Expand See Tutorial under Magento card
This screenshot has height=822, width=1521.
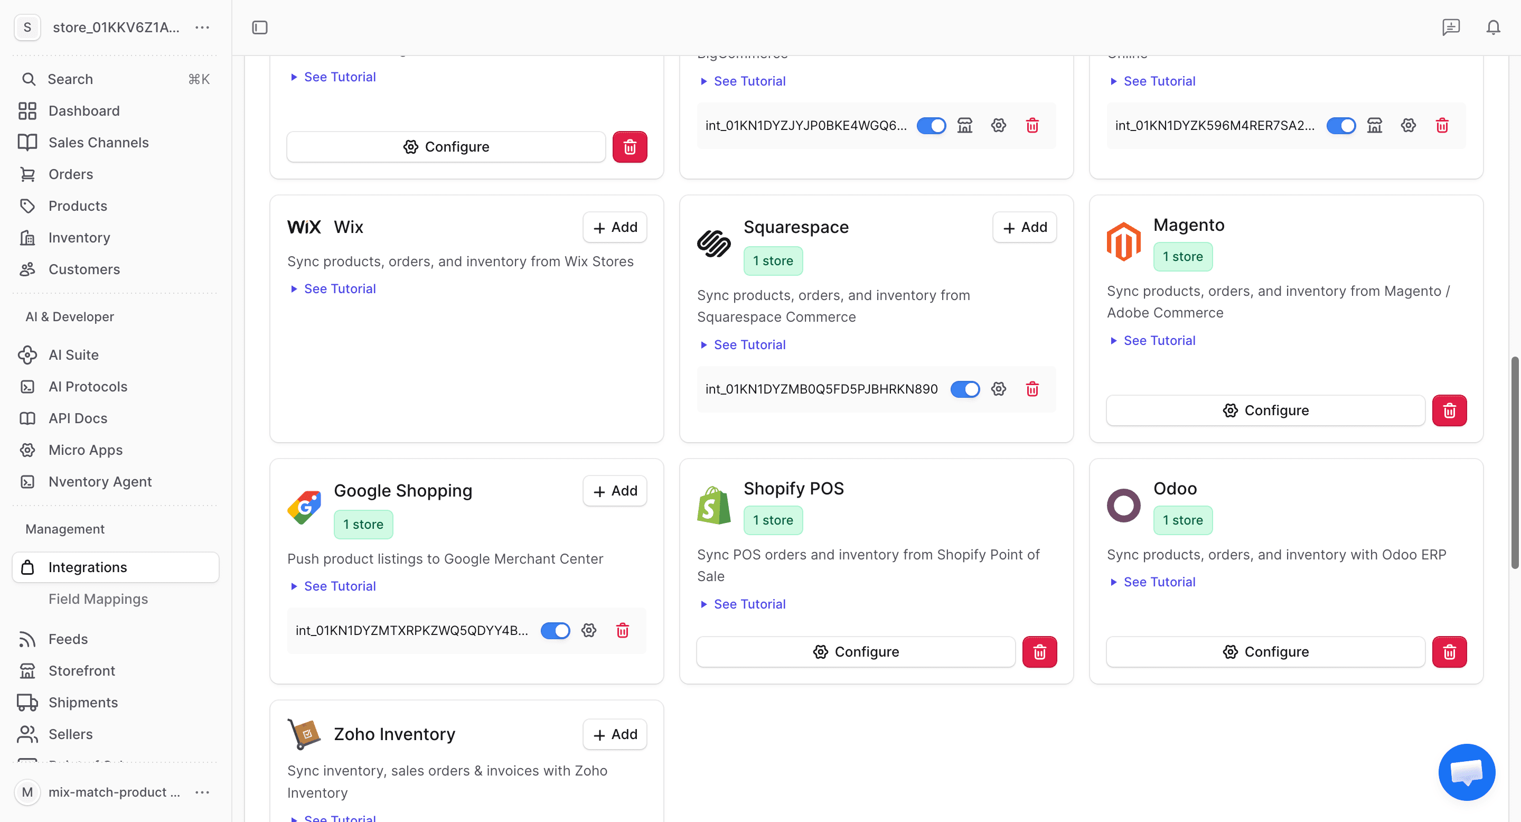(x=1153, y=341)
